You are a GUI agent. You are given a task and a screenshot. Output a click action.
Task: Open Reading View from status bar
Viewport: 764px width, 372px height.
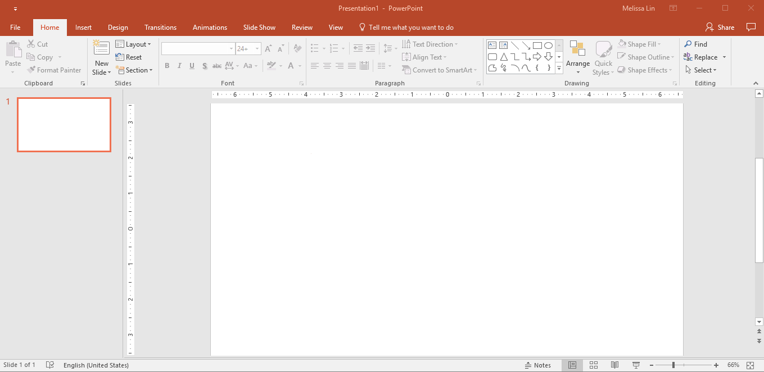tap(615, 365)
